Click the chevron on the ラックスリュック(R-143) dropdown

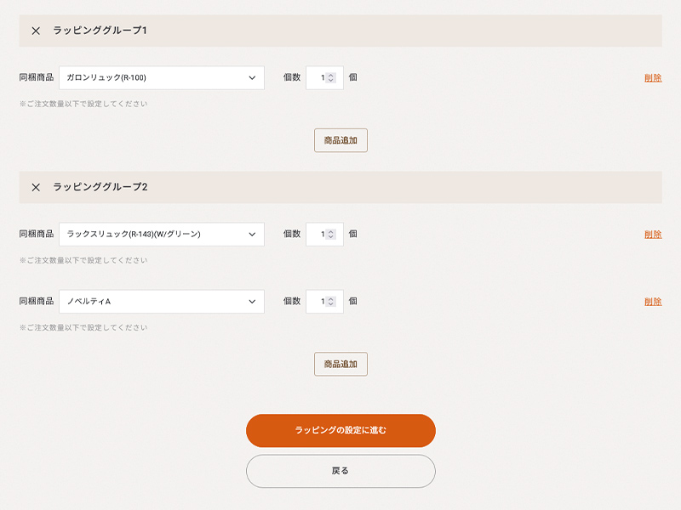point(253,235)
